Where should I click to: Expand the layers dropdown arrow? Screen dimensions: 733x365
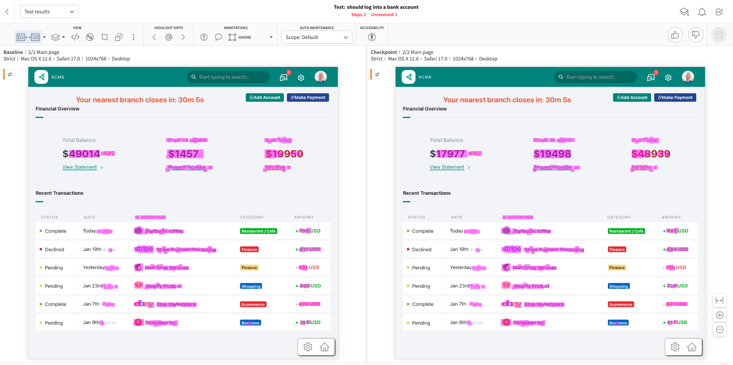(64, 37)
